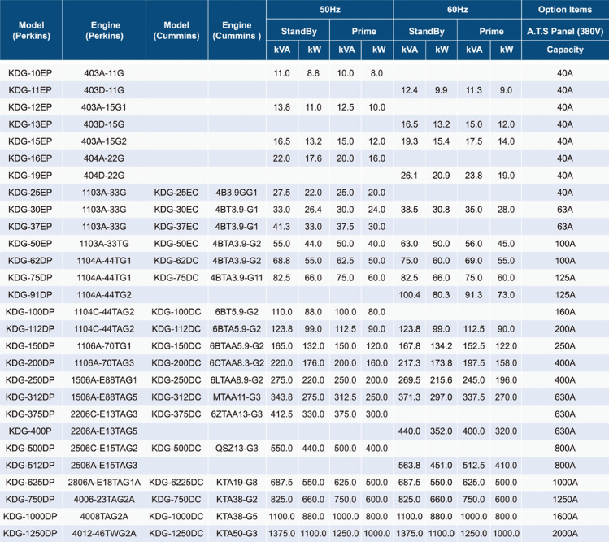The width and height of the screenshot is (609, 542).
Task: Click engine cell 404A-22G
Action: point(104,158)
